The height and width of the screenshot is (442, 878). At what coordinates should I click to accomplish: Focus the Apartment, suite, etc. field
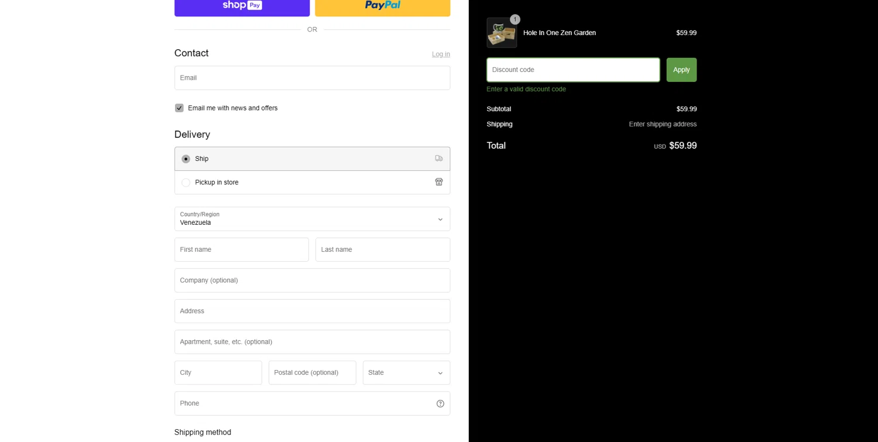[x=312, y=342]
